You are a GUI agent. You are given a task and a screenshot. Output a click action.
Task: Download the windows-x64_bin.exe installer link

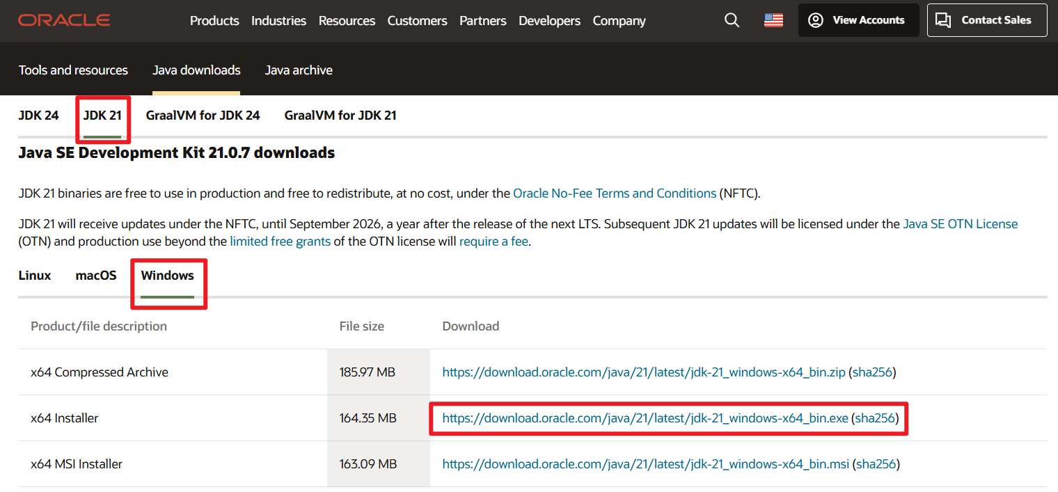pos(645,418)
